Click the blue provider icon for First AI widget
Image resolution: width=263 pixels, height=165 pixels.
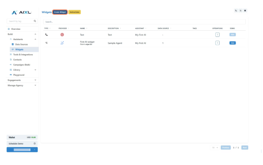point(62,43)
